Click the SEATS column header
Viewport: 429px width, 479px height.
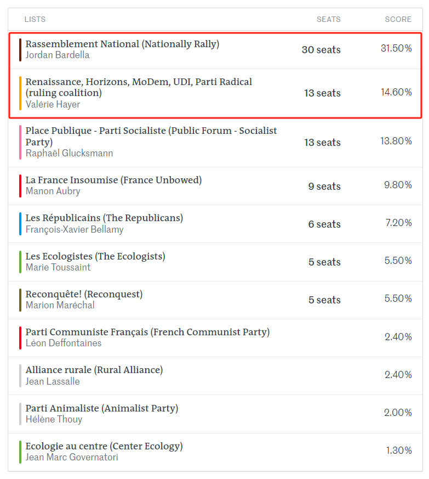(x=328, y=19)
